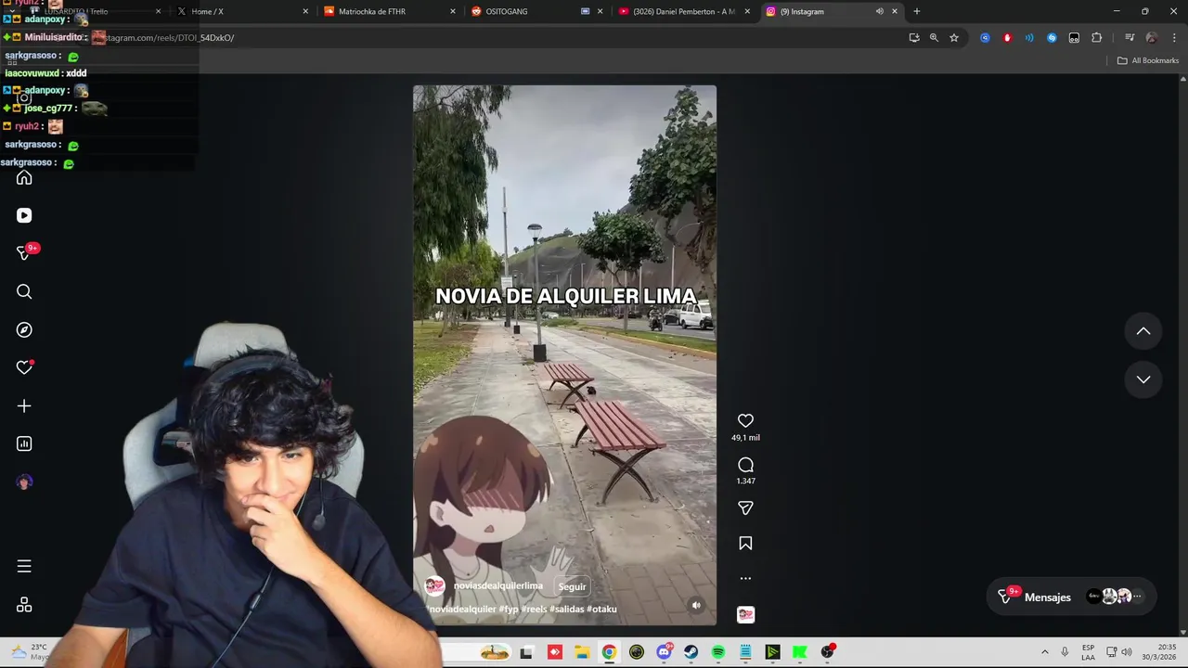The image size is (1188, 668).
Task: Open Instagram search in the sidebar
Action: [24, 291]
